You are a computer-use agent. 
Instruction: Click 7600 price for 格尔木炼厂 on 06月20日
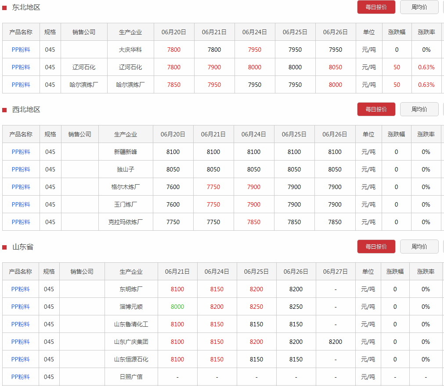173,187
